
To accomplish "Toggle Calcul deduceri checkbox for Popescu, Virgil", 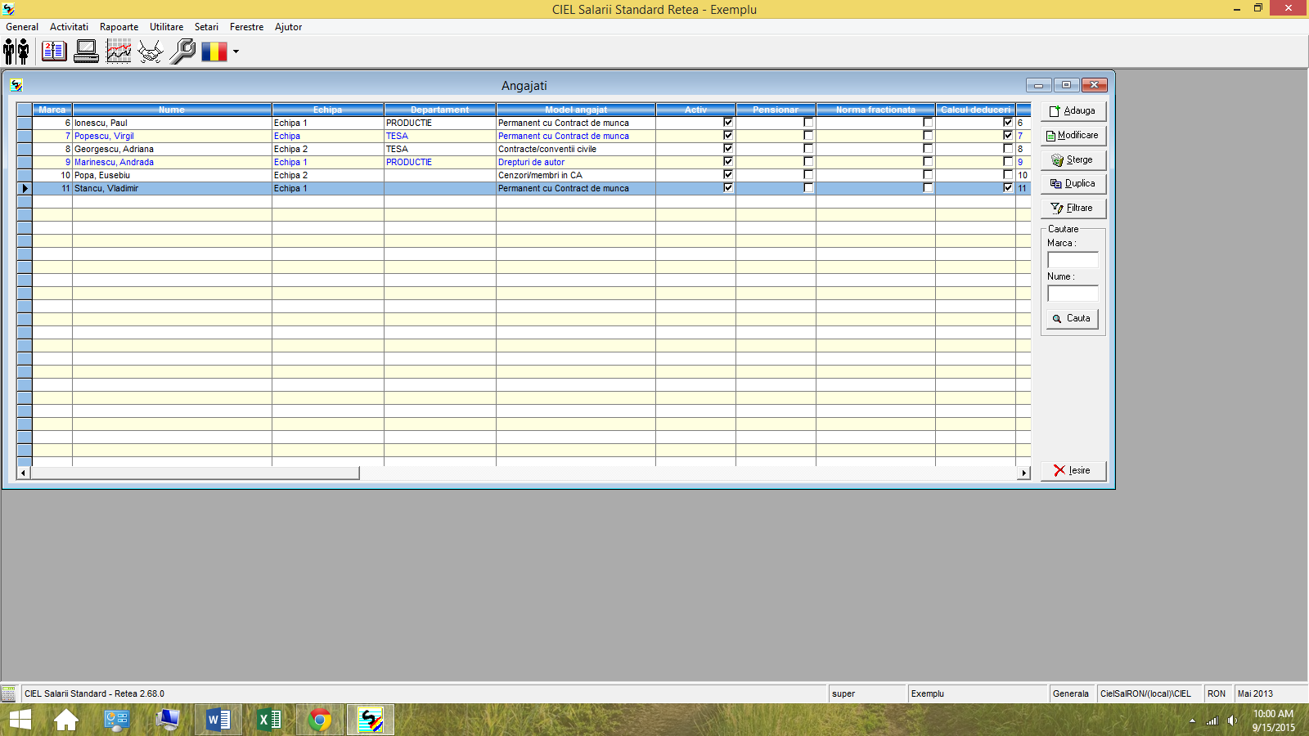I will point(1008,136).
